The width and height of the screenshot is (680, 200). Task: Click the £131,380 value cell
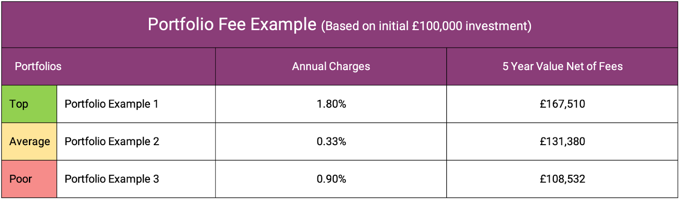[562, 142]
